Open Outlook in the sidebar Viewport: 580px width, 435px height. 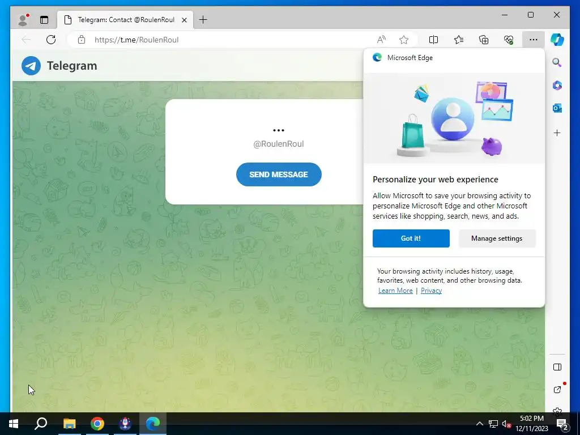click(x=557, y=108)
